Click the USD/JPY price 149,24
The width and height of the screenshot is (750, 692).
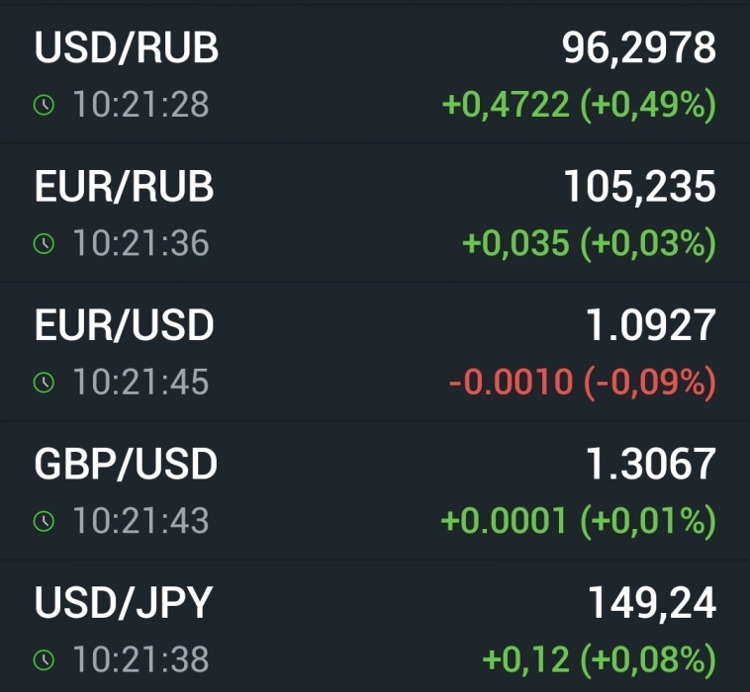[652, 602]
